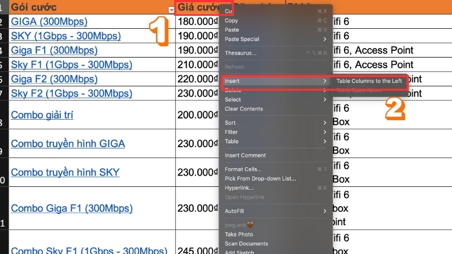This screenshot has height=254, width=452.
Task: Expand the Select submenu
Action: pos(233,99)
